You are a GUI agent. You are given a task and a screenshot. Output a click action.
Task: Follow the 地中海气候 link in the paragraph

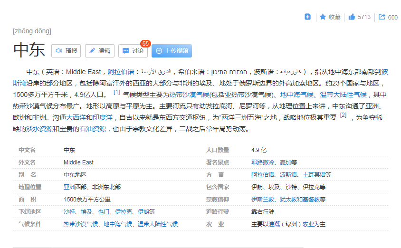[293, 95]
